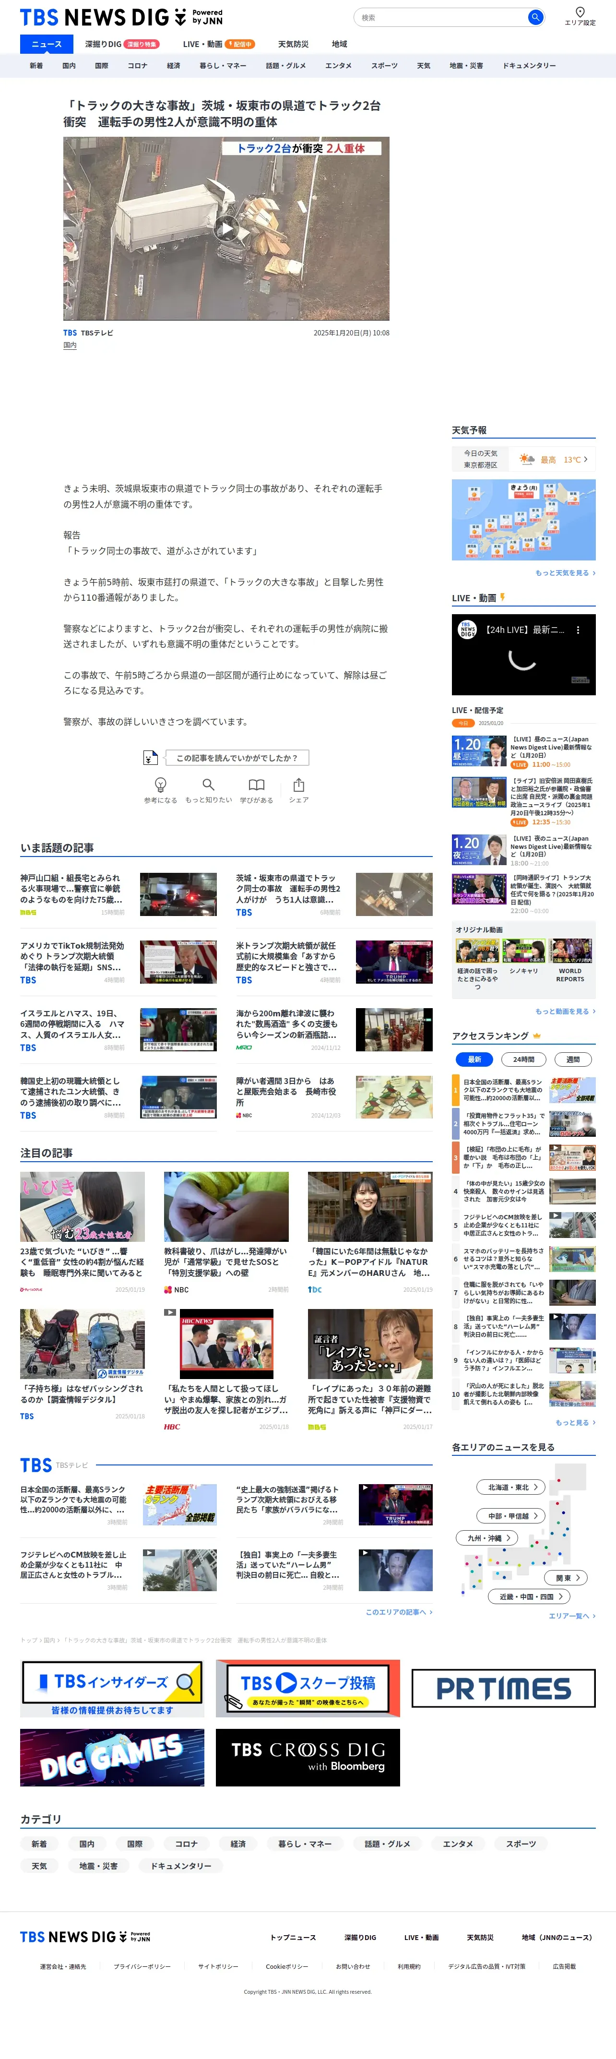Image resolution: width=616 pixels, height=2059 pixels.
Task: Click the 参考になる lightbulb icon
Action: (x=160, y=784)
